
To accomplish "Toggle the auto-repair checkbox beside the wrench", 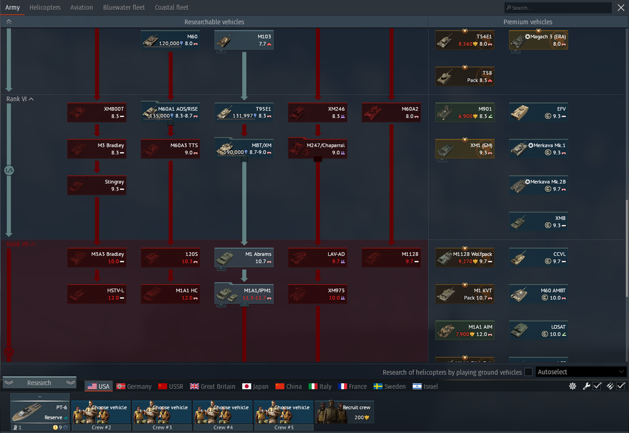I will (597, 386).
